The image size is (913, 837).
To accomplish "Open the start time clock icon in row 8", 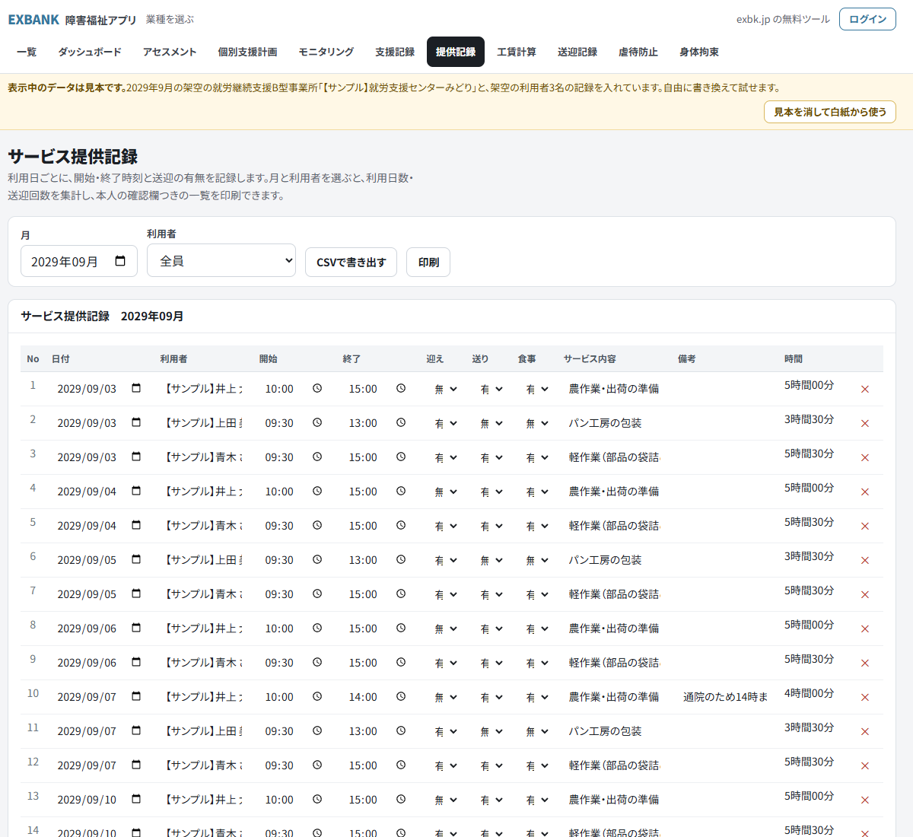I will [317, 628].
